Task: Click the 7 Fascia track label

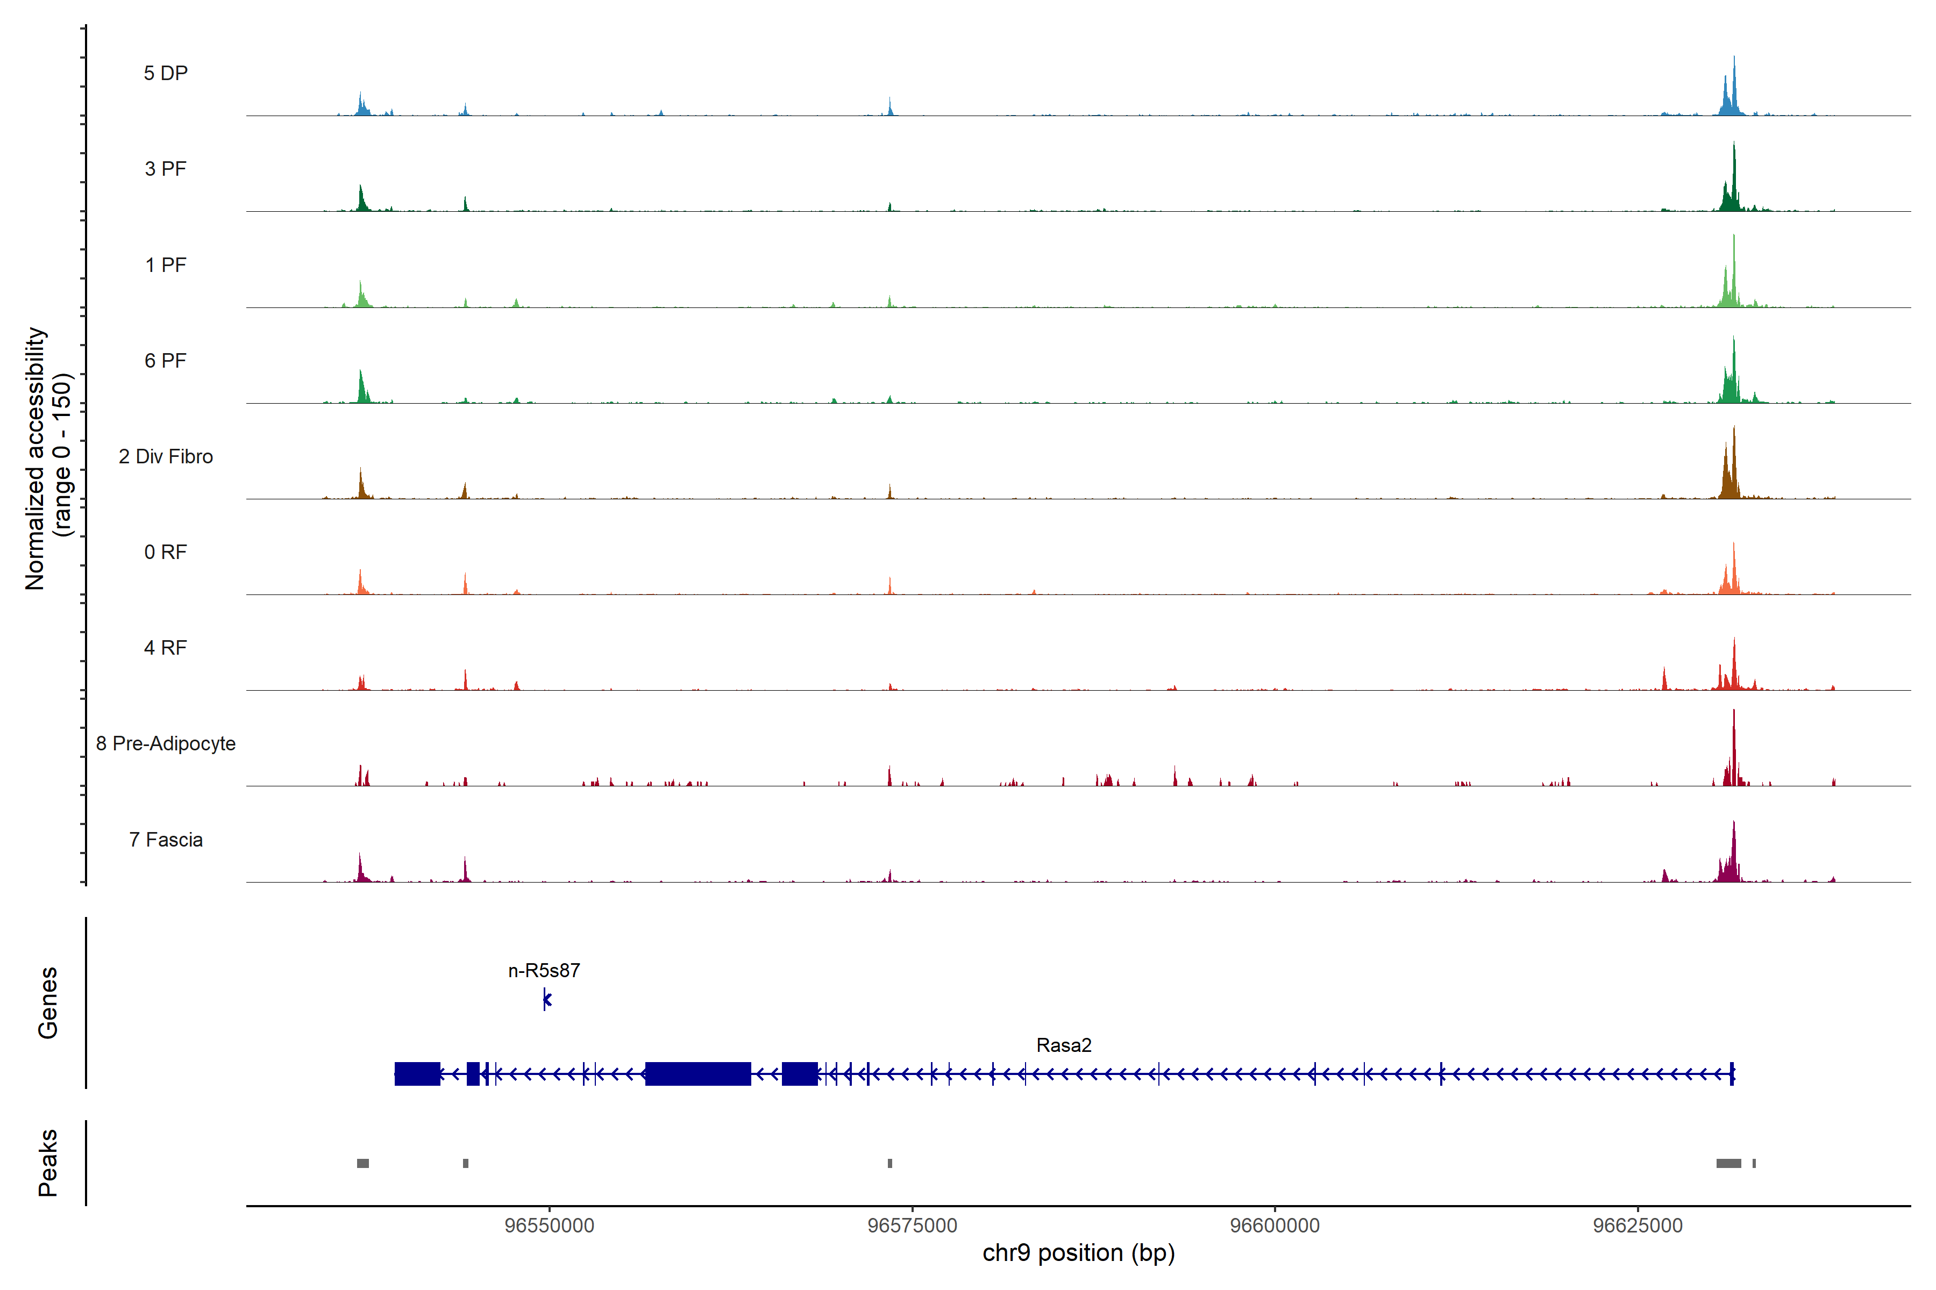Action: (166, 839)
